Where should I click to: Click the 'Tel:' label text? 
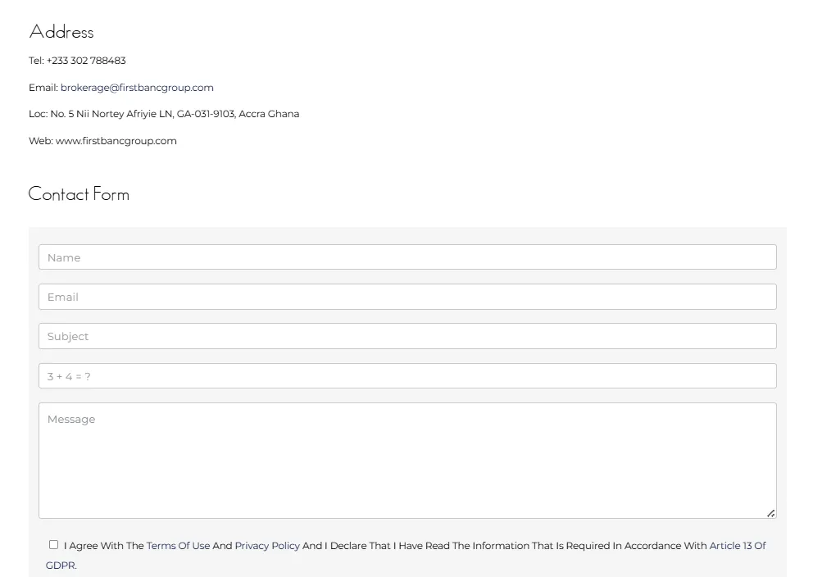point(36,61)
